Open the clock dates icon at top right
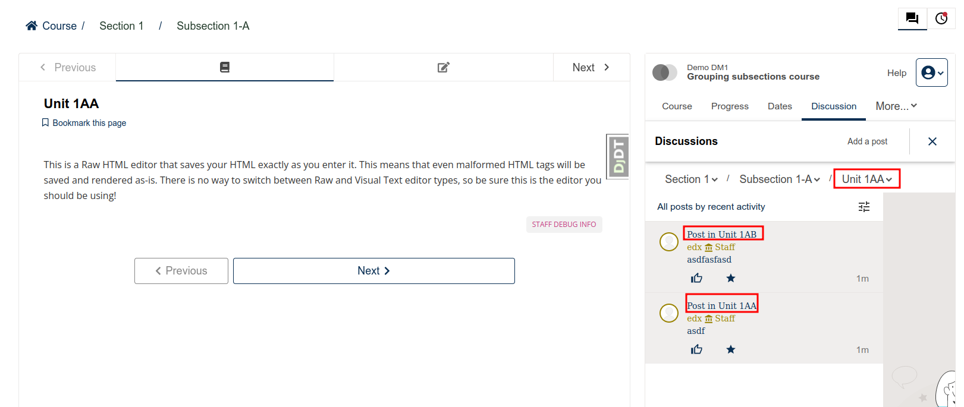 pyautogui.click(x=941, y=18)
